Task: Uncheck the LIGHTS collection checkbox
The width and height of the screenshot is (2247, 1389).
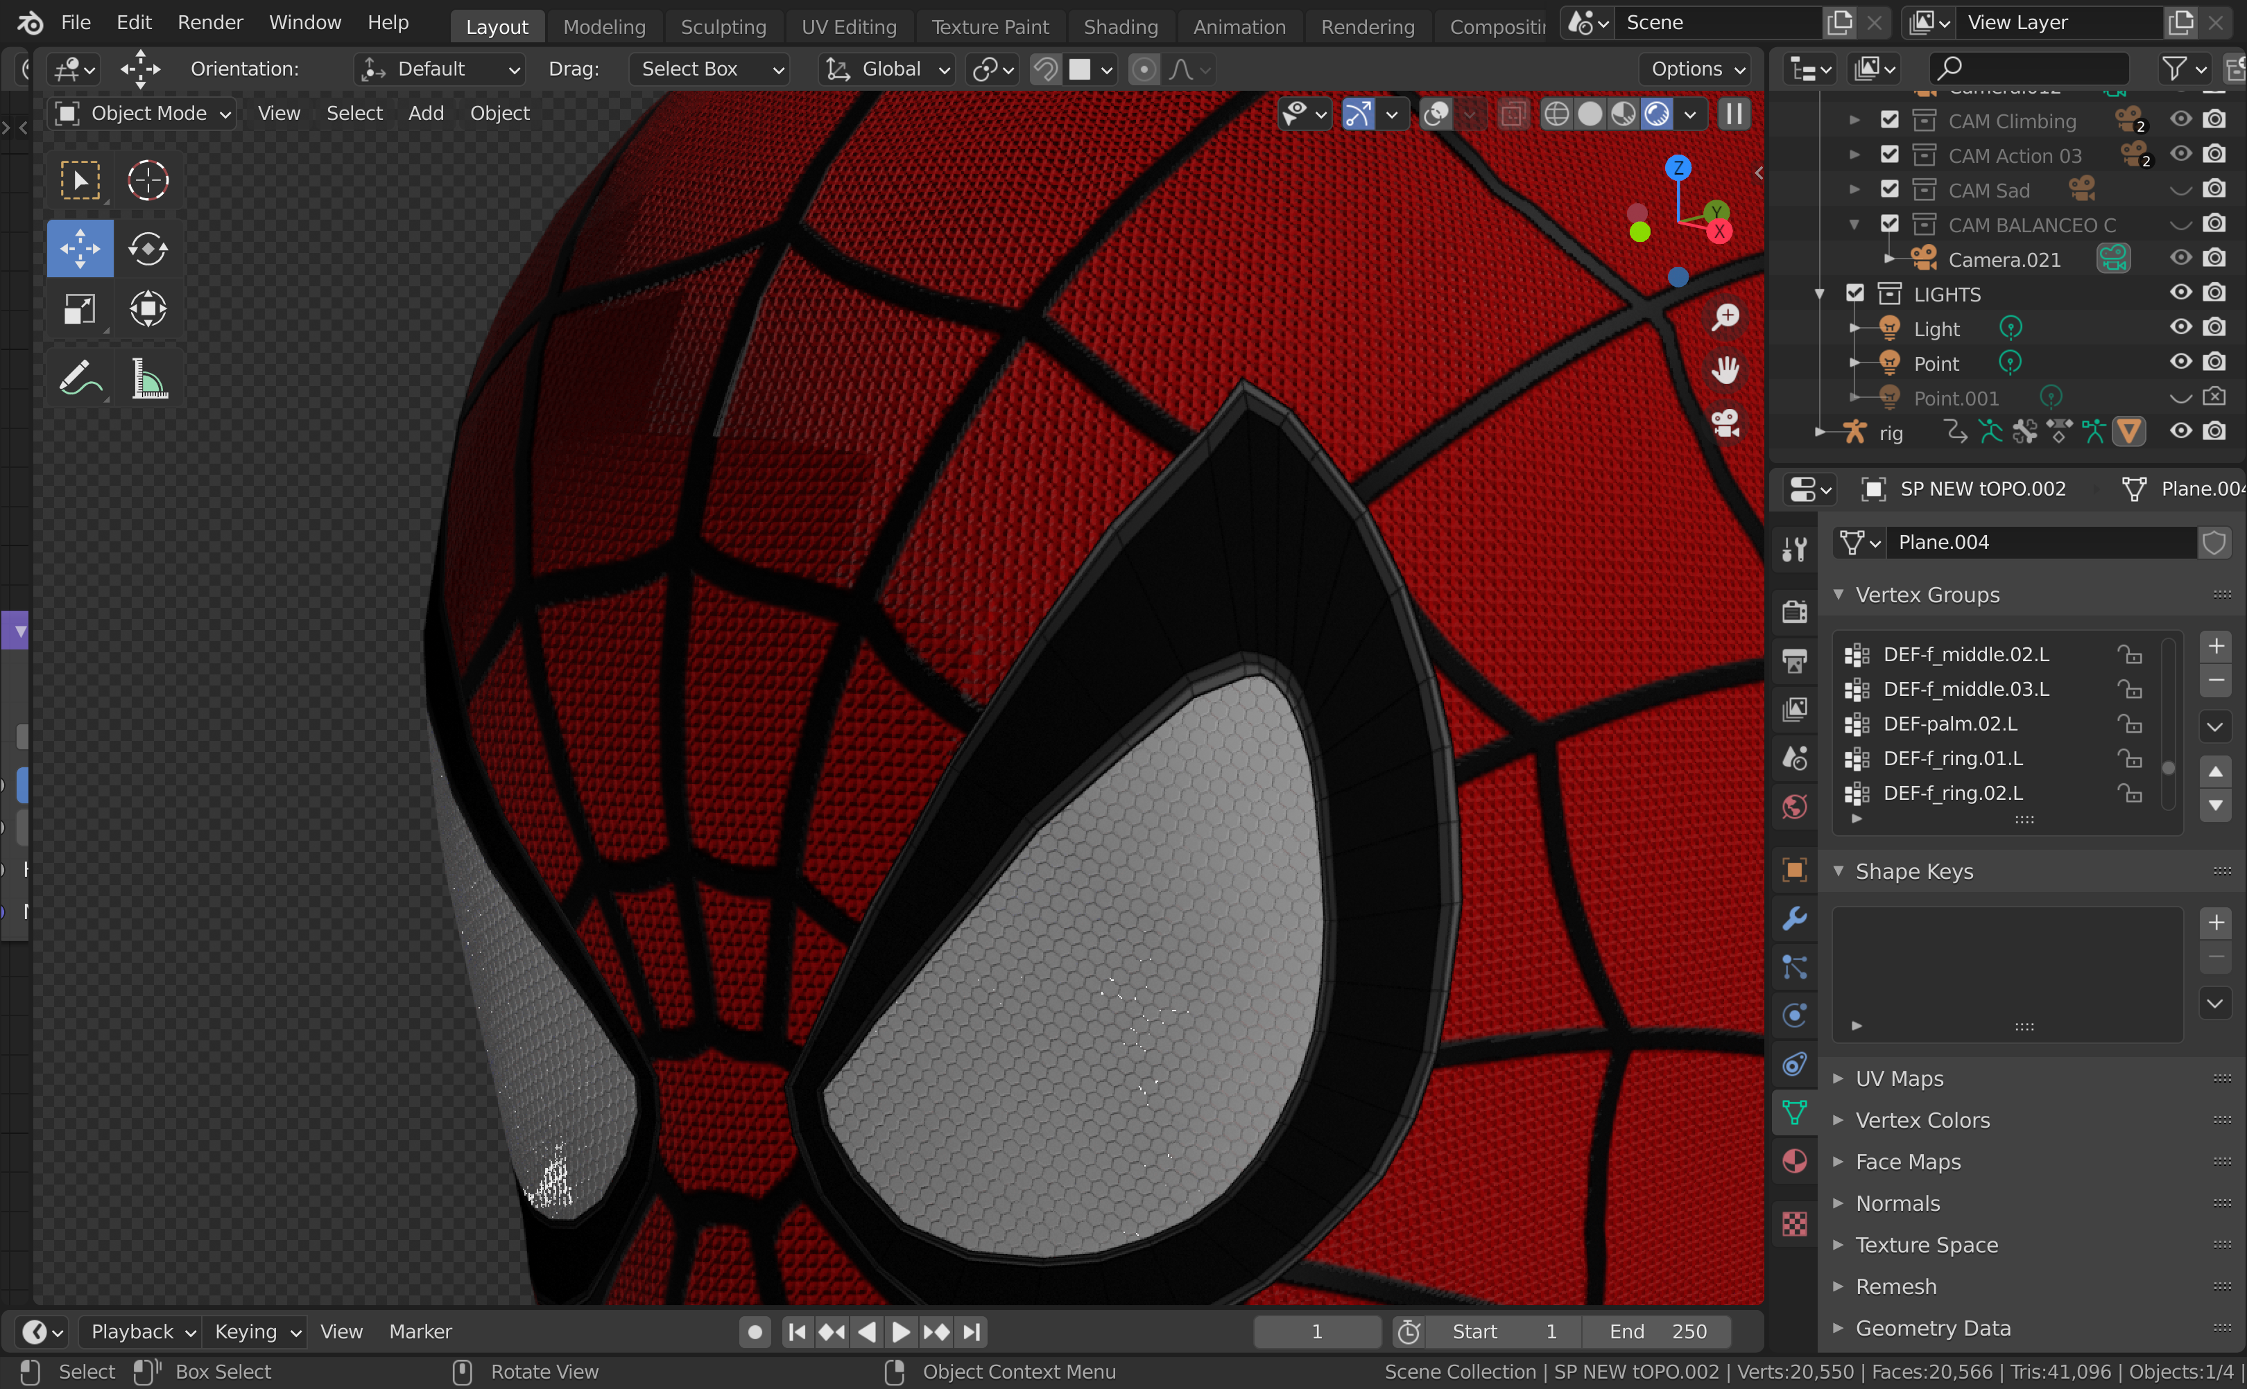Action: 1854,294
